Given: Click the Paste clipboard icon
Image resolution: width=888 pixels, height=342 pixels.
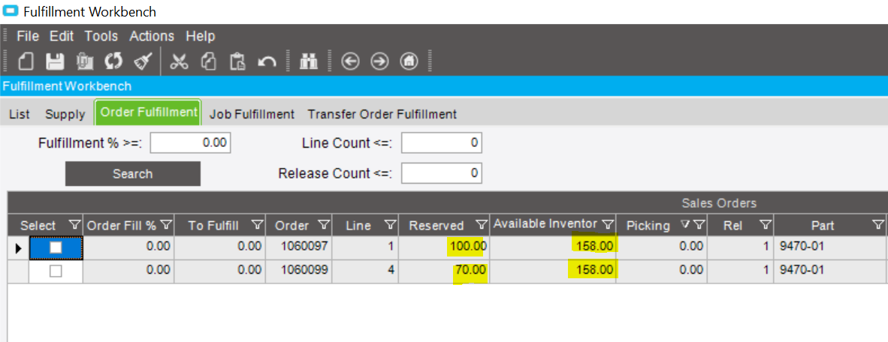Looking at the screenshot, I should coord(237,61).
